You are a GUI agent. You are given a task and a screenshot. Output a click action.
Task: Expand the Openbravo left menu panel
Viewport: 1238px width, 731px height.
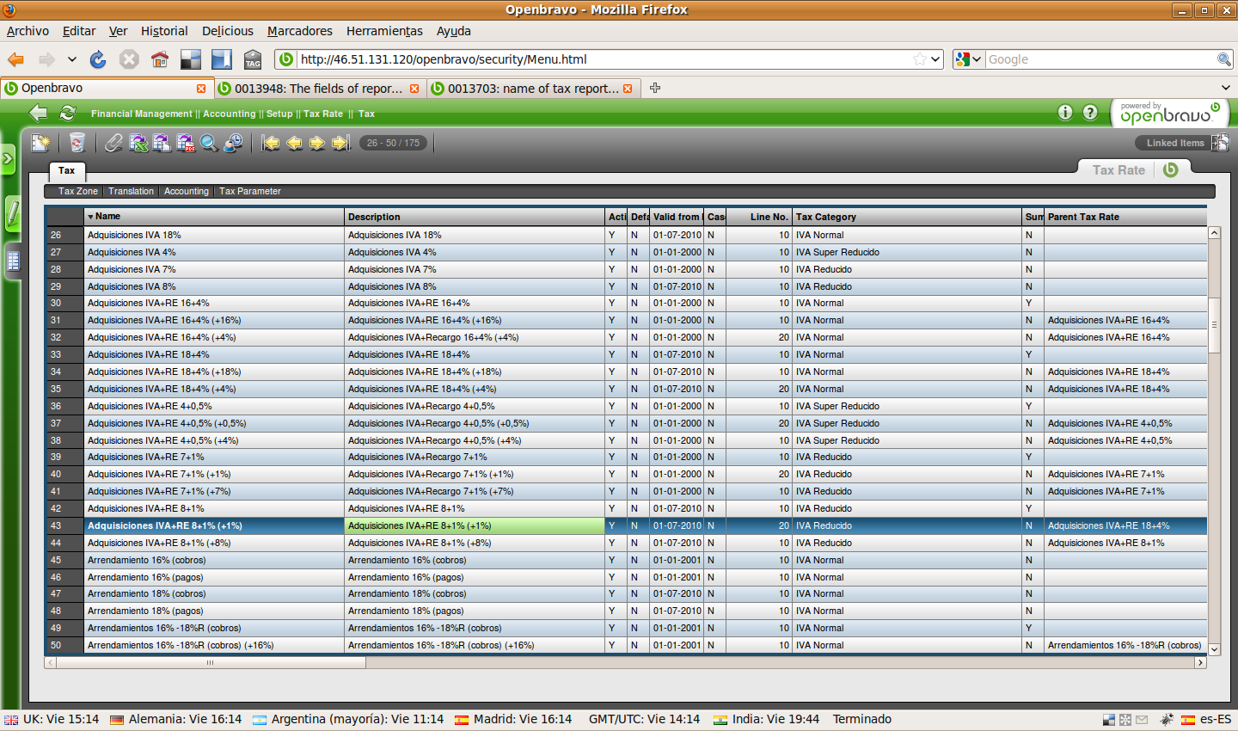pos(8,159)
